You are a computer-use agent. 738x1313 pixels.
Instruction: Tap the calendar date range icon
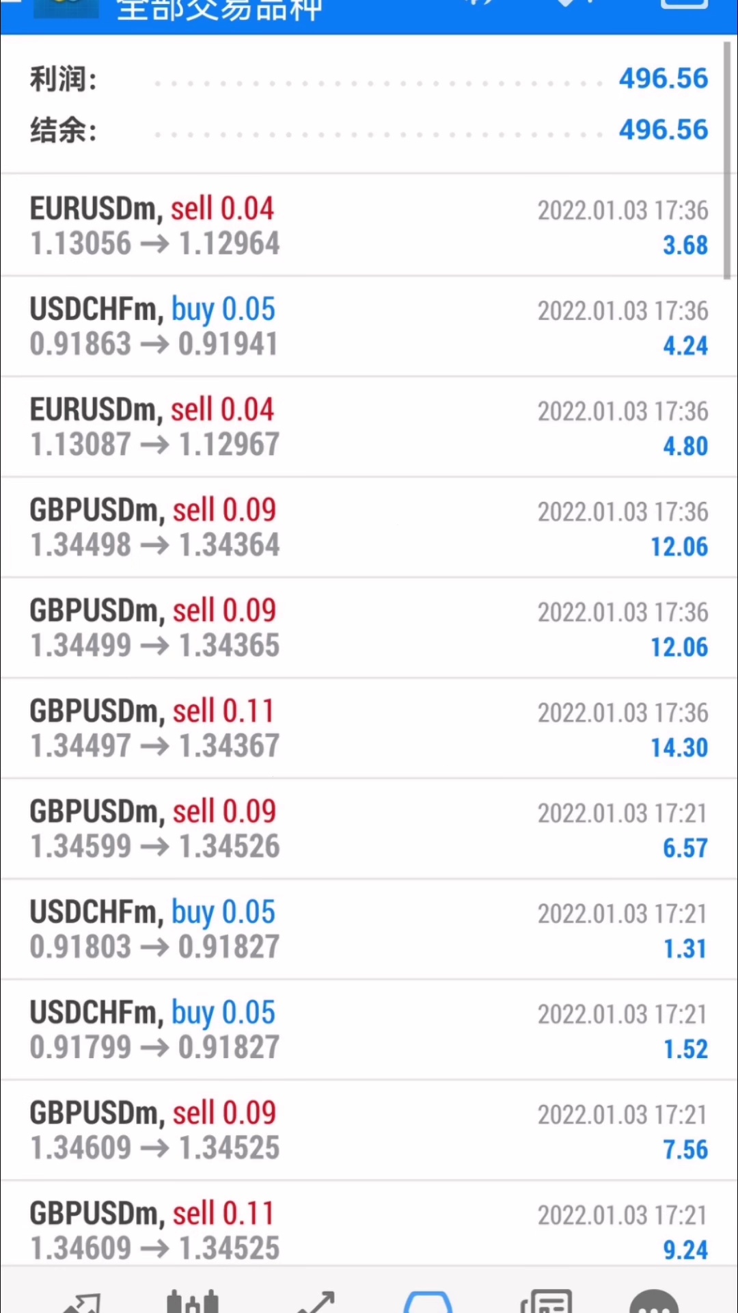[684, 7]
